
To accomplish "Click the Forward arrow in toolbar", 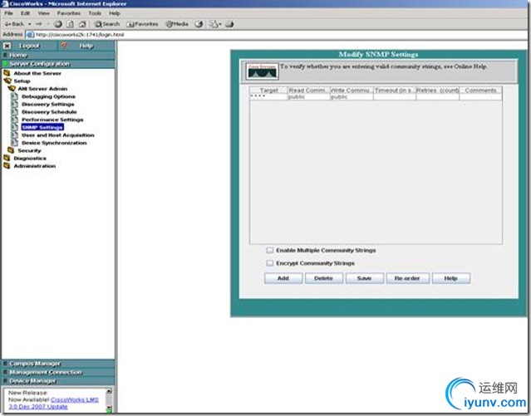I will [x=39, y=24].
